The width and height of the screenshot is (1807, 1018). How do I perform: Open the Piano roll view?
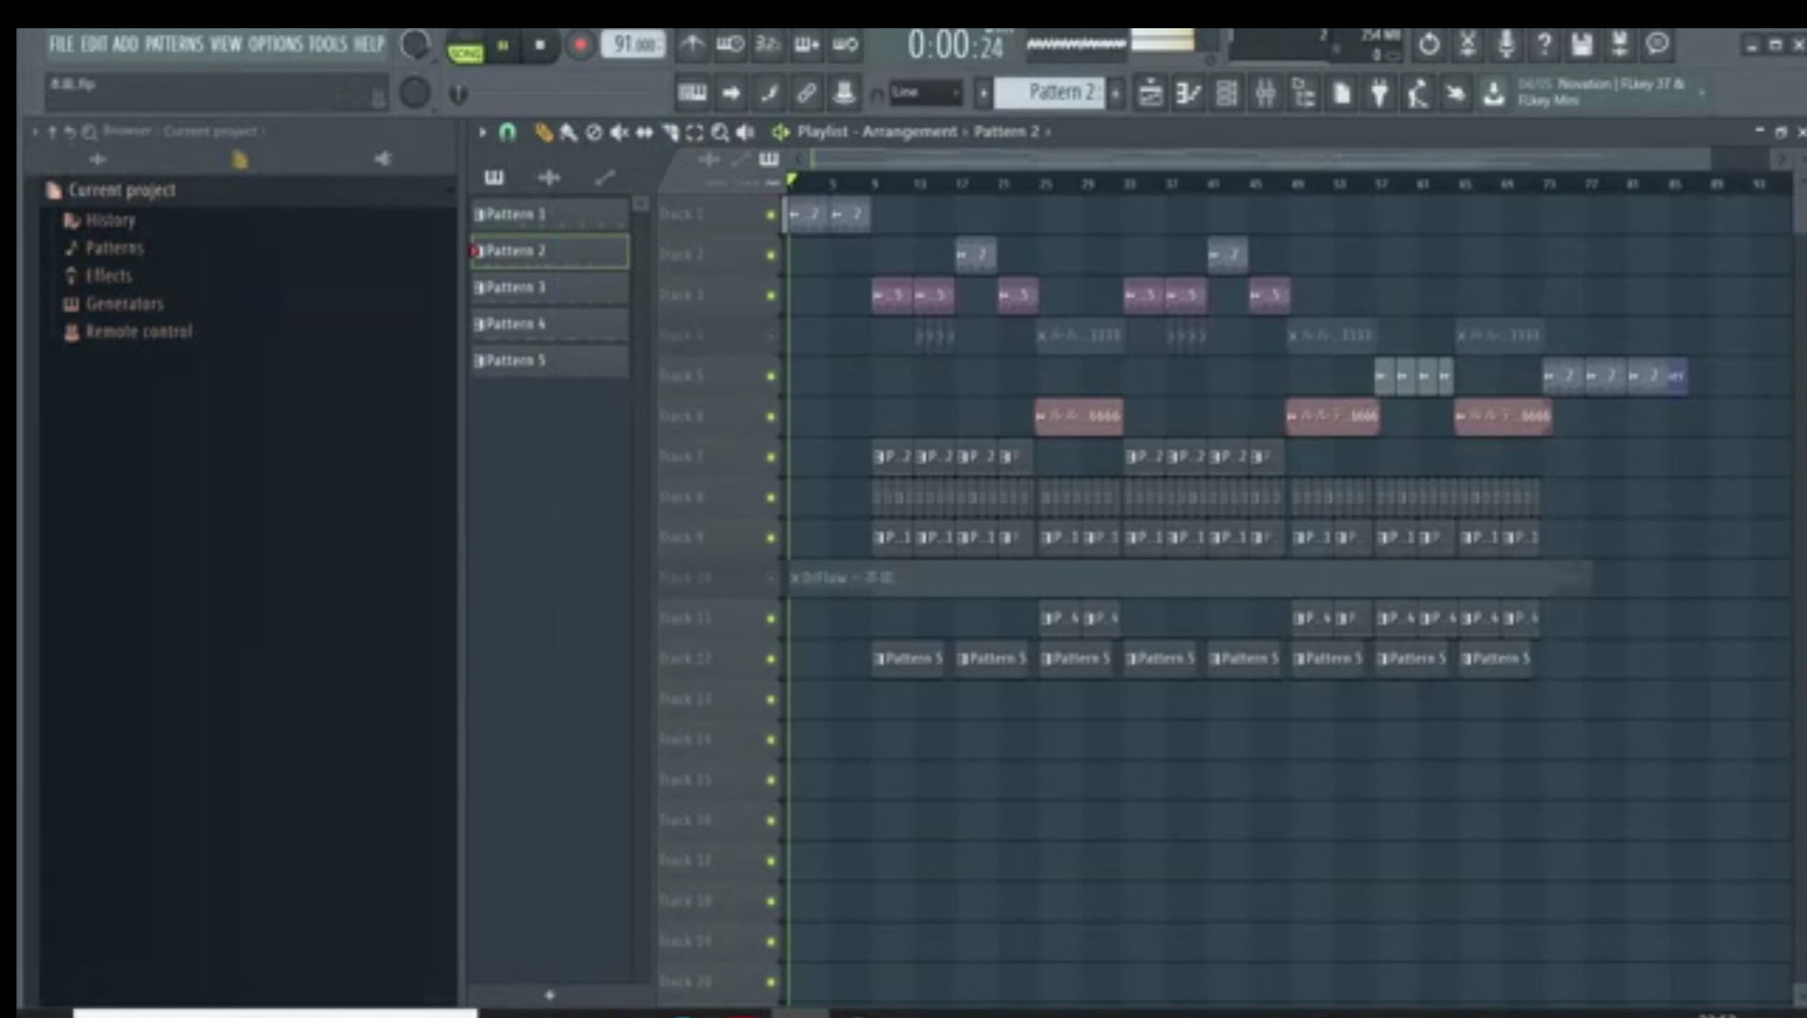1188,93
